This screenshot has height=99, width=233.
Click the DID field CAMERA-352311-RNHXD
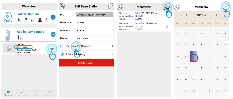click(x=95, y=15)
